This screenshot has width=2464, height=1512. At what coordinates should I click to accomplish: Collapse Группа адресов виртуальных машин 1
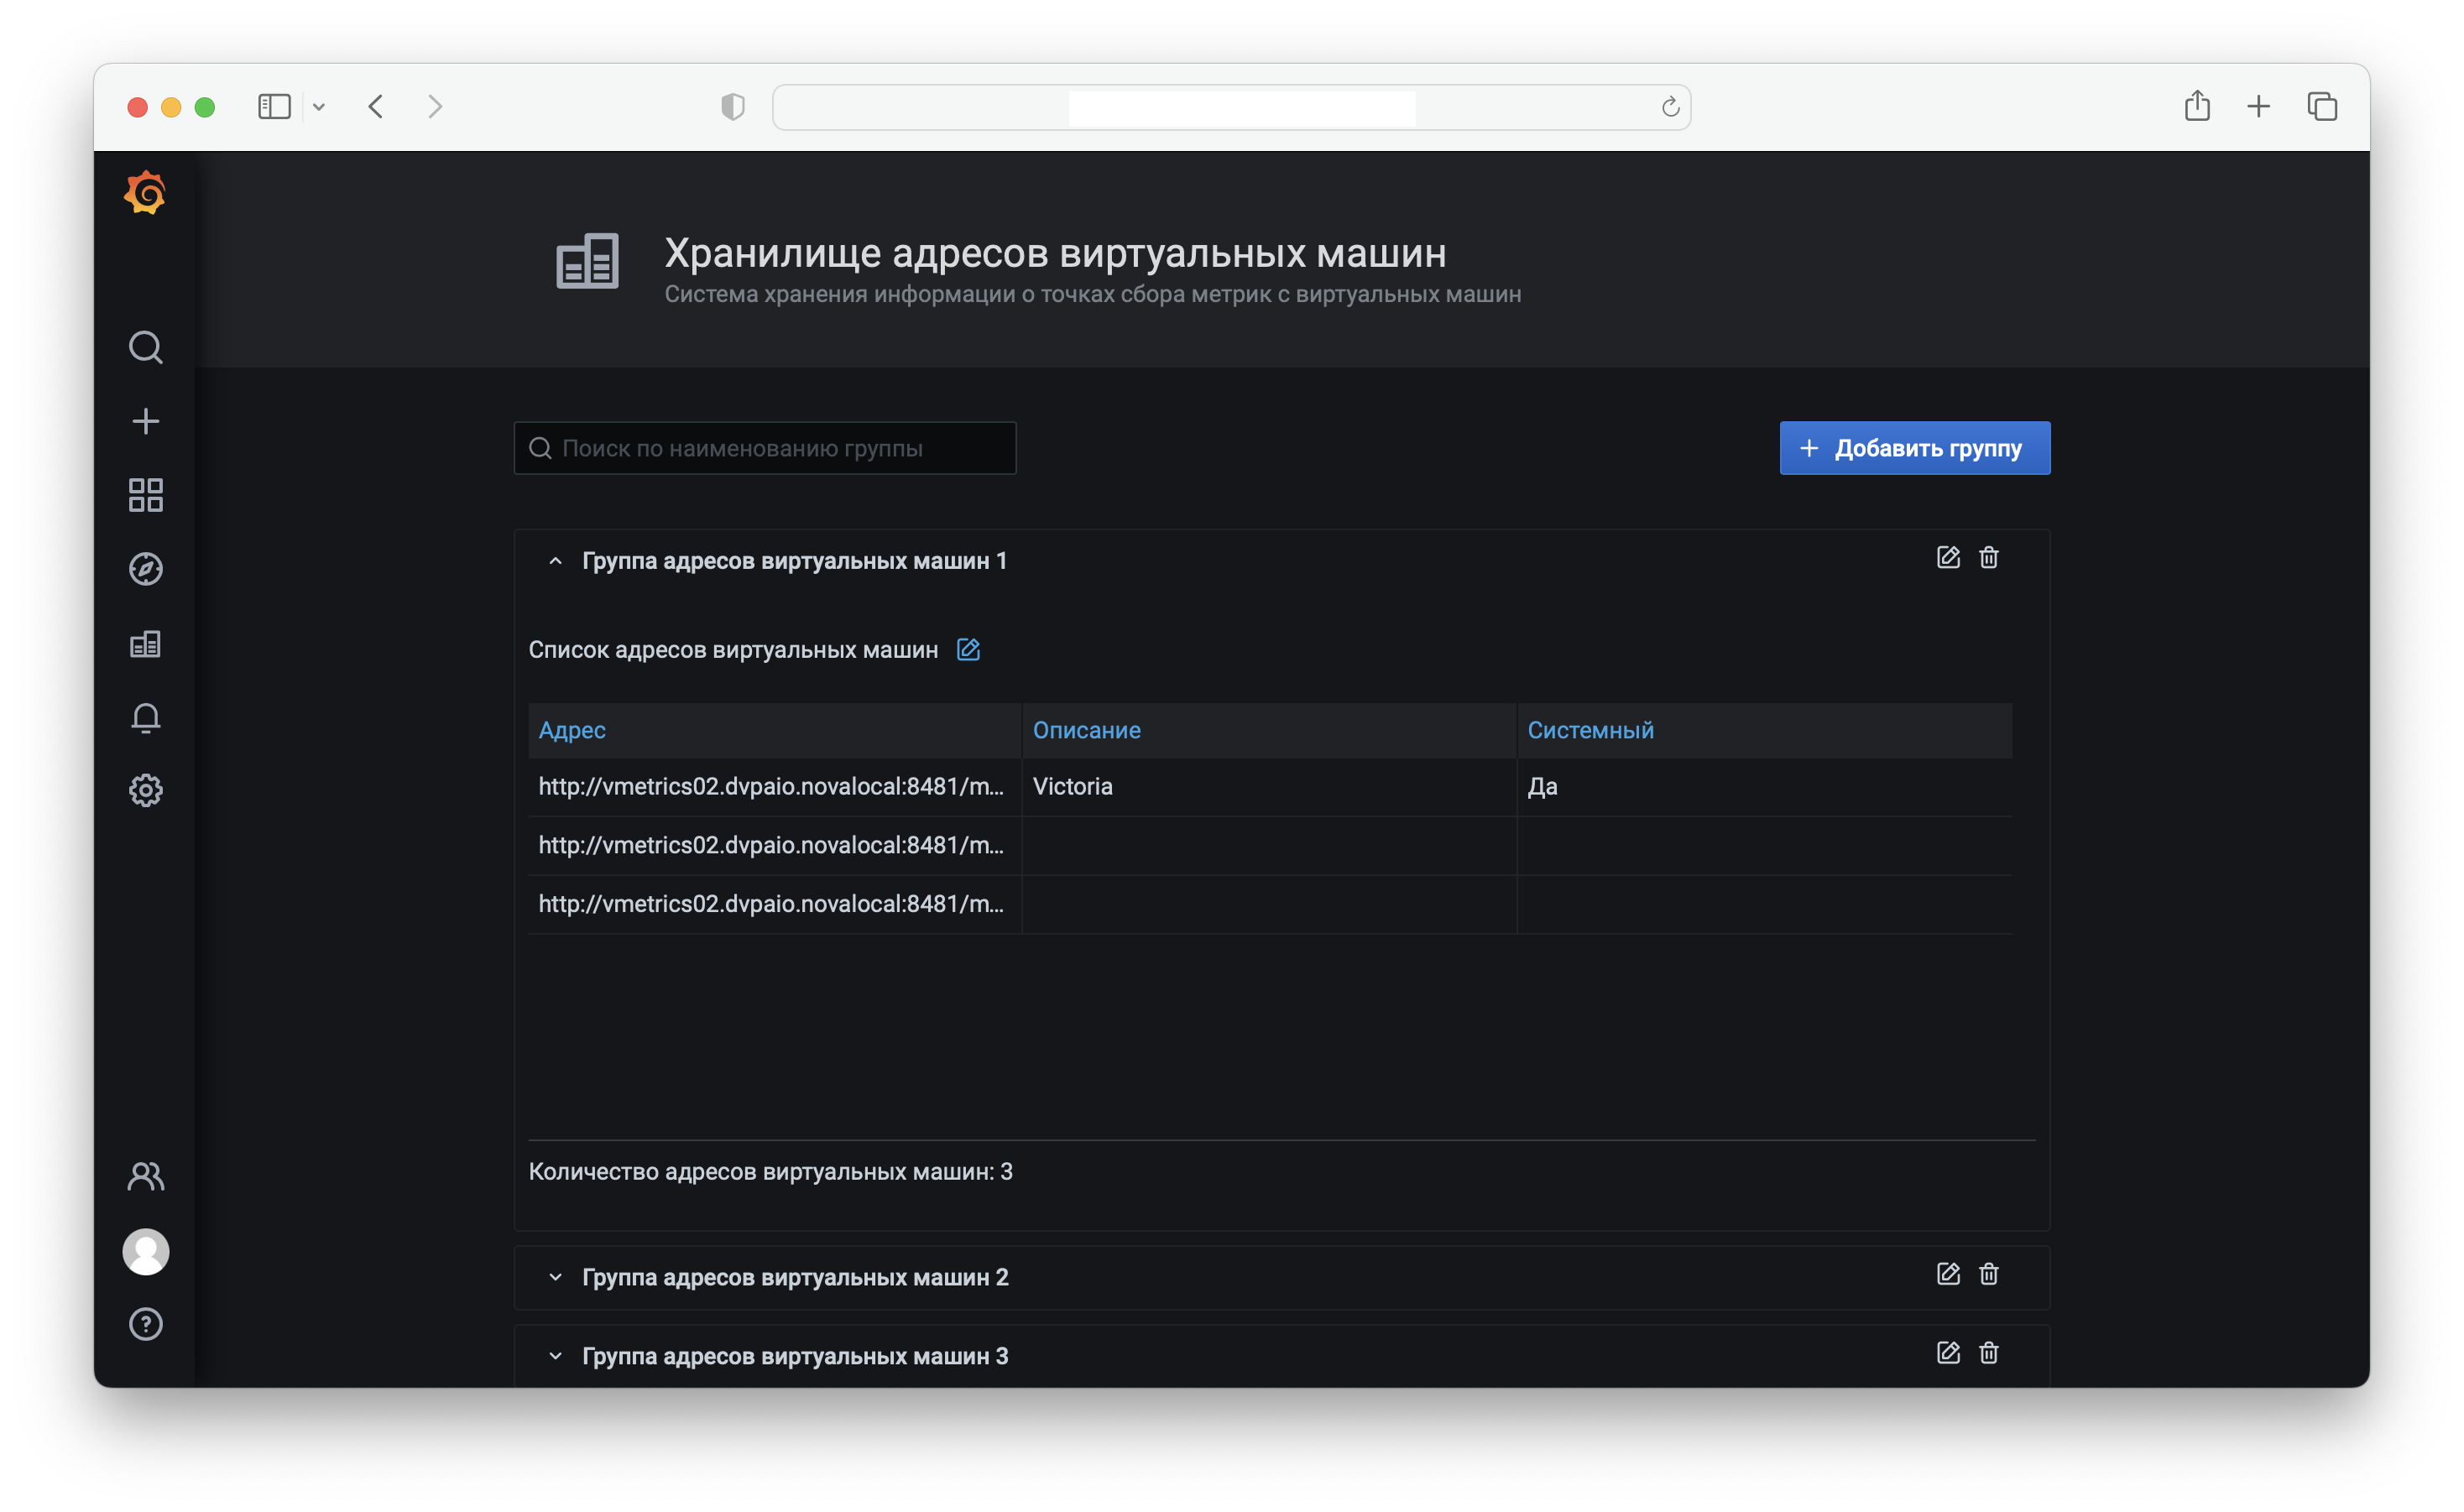coord(556,561)
